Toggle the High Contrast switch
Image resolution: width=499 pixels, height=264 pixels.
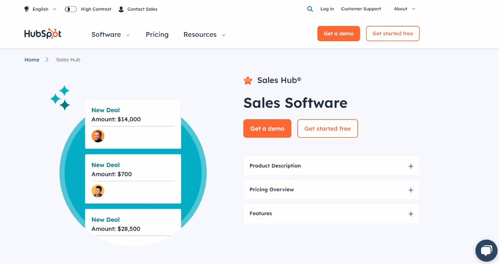click(71, 9)
